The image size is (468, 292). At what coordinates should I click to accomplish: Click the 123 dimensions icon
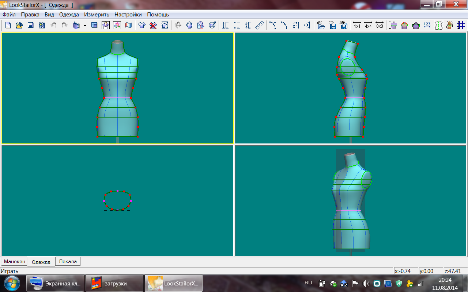[427, 25]
